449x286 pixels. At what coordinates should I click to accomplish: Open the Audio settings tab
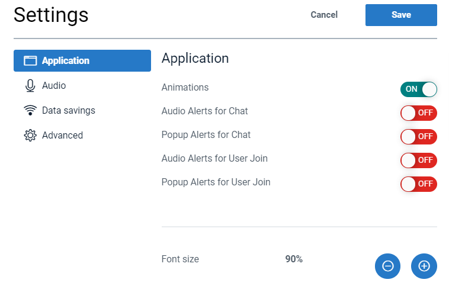(54, 86)
